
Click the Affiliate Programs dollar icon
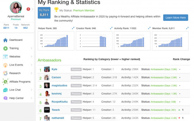[5, 82]
